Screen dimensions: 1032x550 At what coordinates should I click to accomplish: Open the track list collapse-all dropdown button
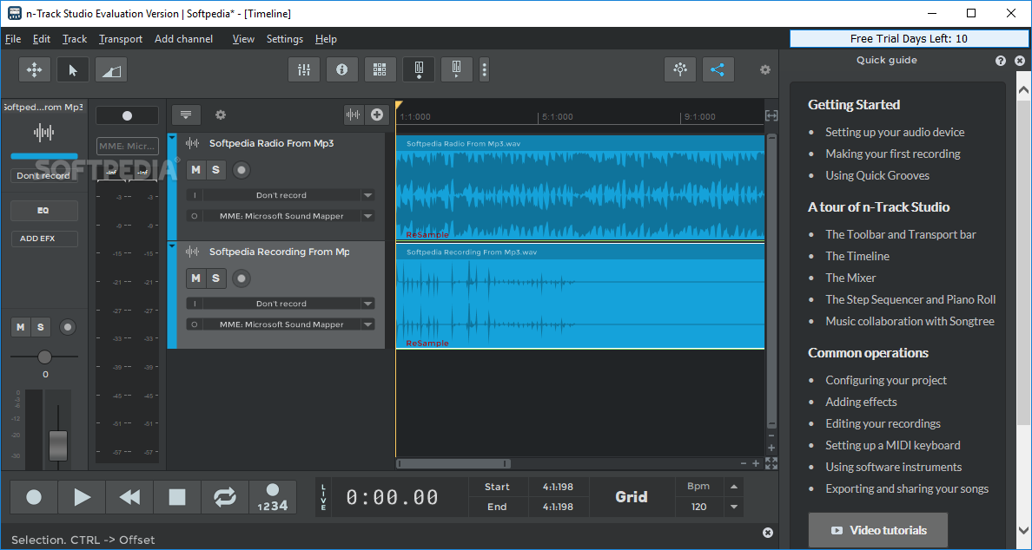coord(186,115)
